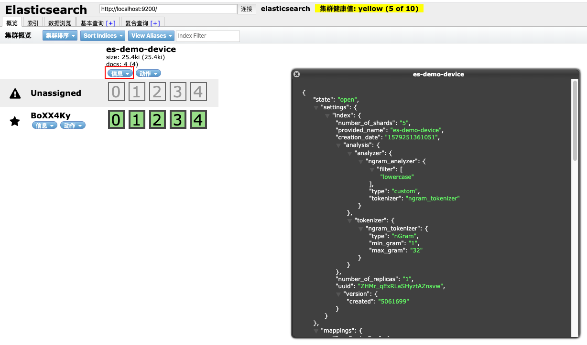This screenshot has width=587, height=345.
Task: Collapse the "version" JSON node
Action: (338, 294)
